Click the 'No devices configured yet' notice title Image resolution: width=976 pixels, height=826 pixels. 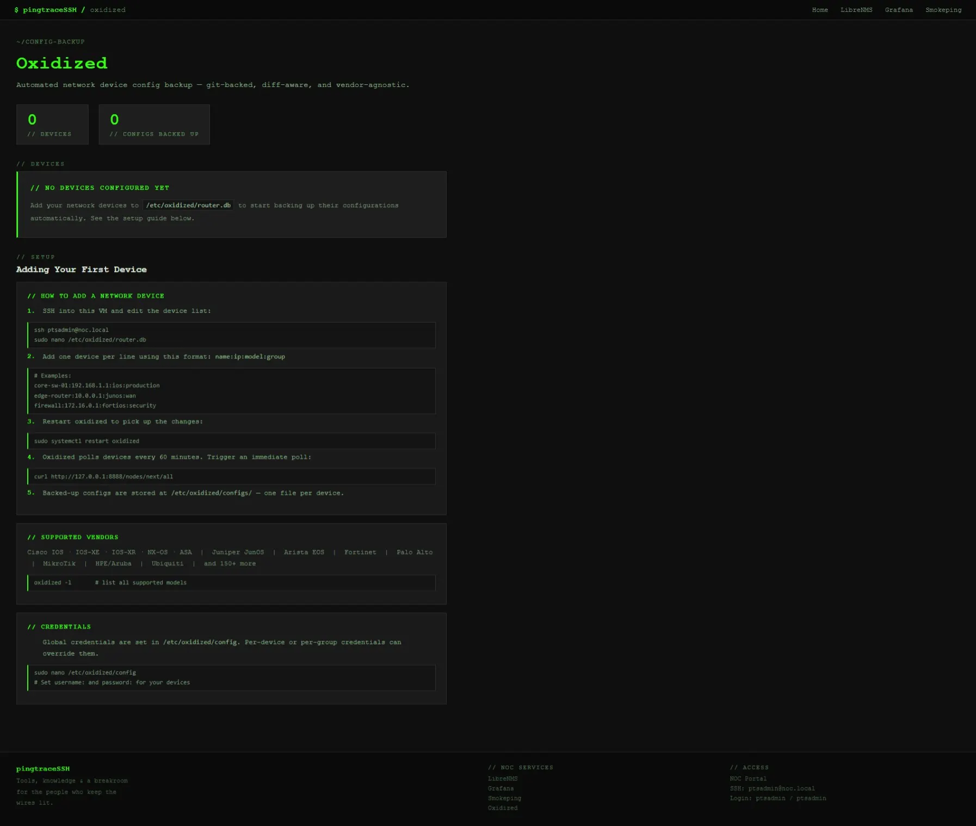(x=100, y=188)
